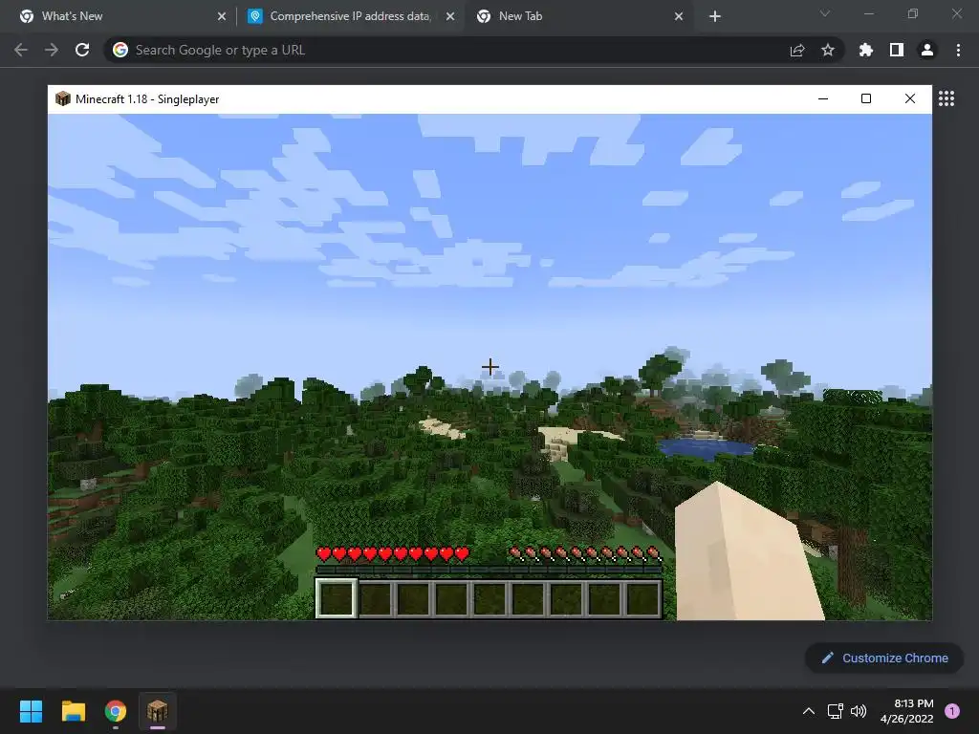The width and height of the screenshot is (979, 734).
Task: Click the Minecraft crosshair center
Action: (x=490, y=367)
